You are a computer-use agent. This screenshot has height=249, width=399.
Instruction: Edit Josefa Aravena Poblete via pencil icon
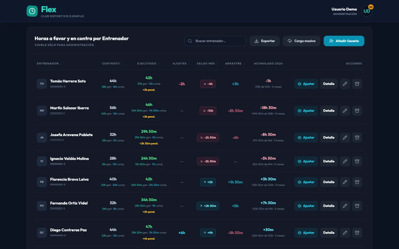coord(345,137)
